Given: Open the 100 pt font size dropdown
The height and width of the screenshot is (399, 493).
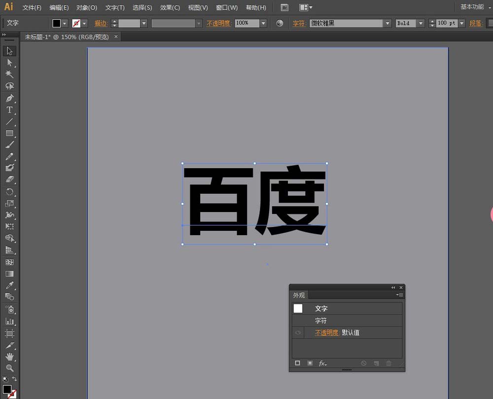Looking at the screenshot, I should pyautogui.click(x=461, y=23).
